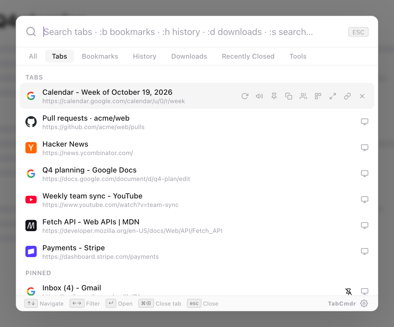Click the expand arrows icon on Calendar row

click(x=333, y=96)
